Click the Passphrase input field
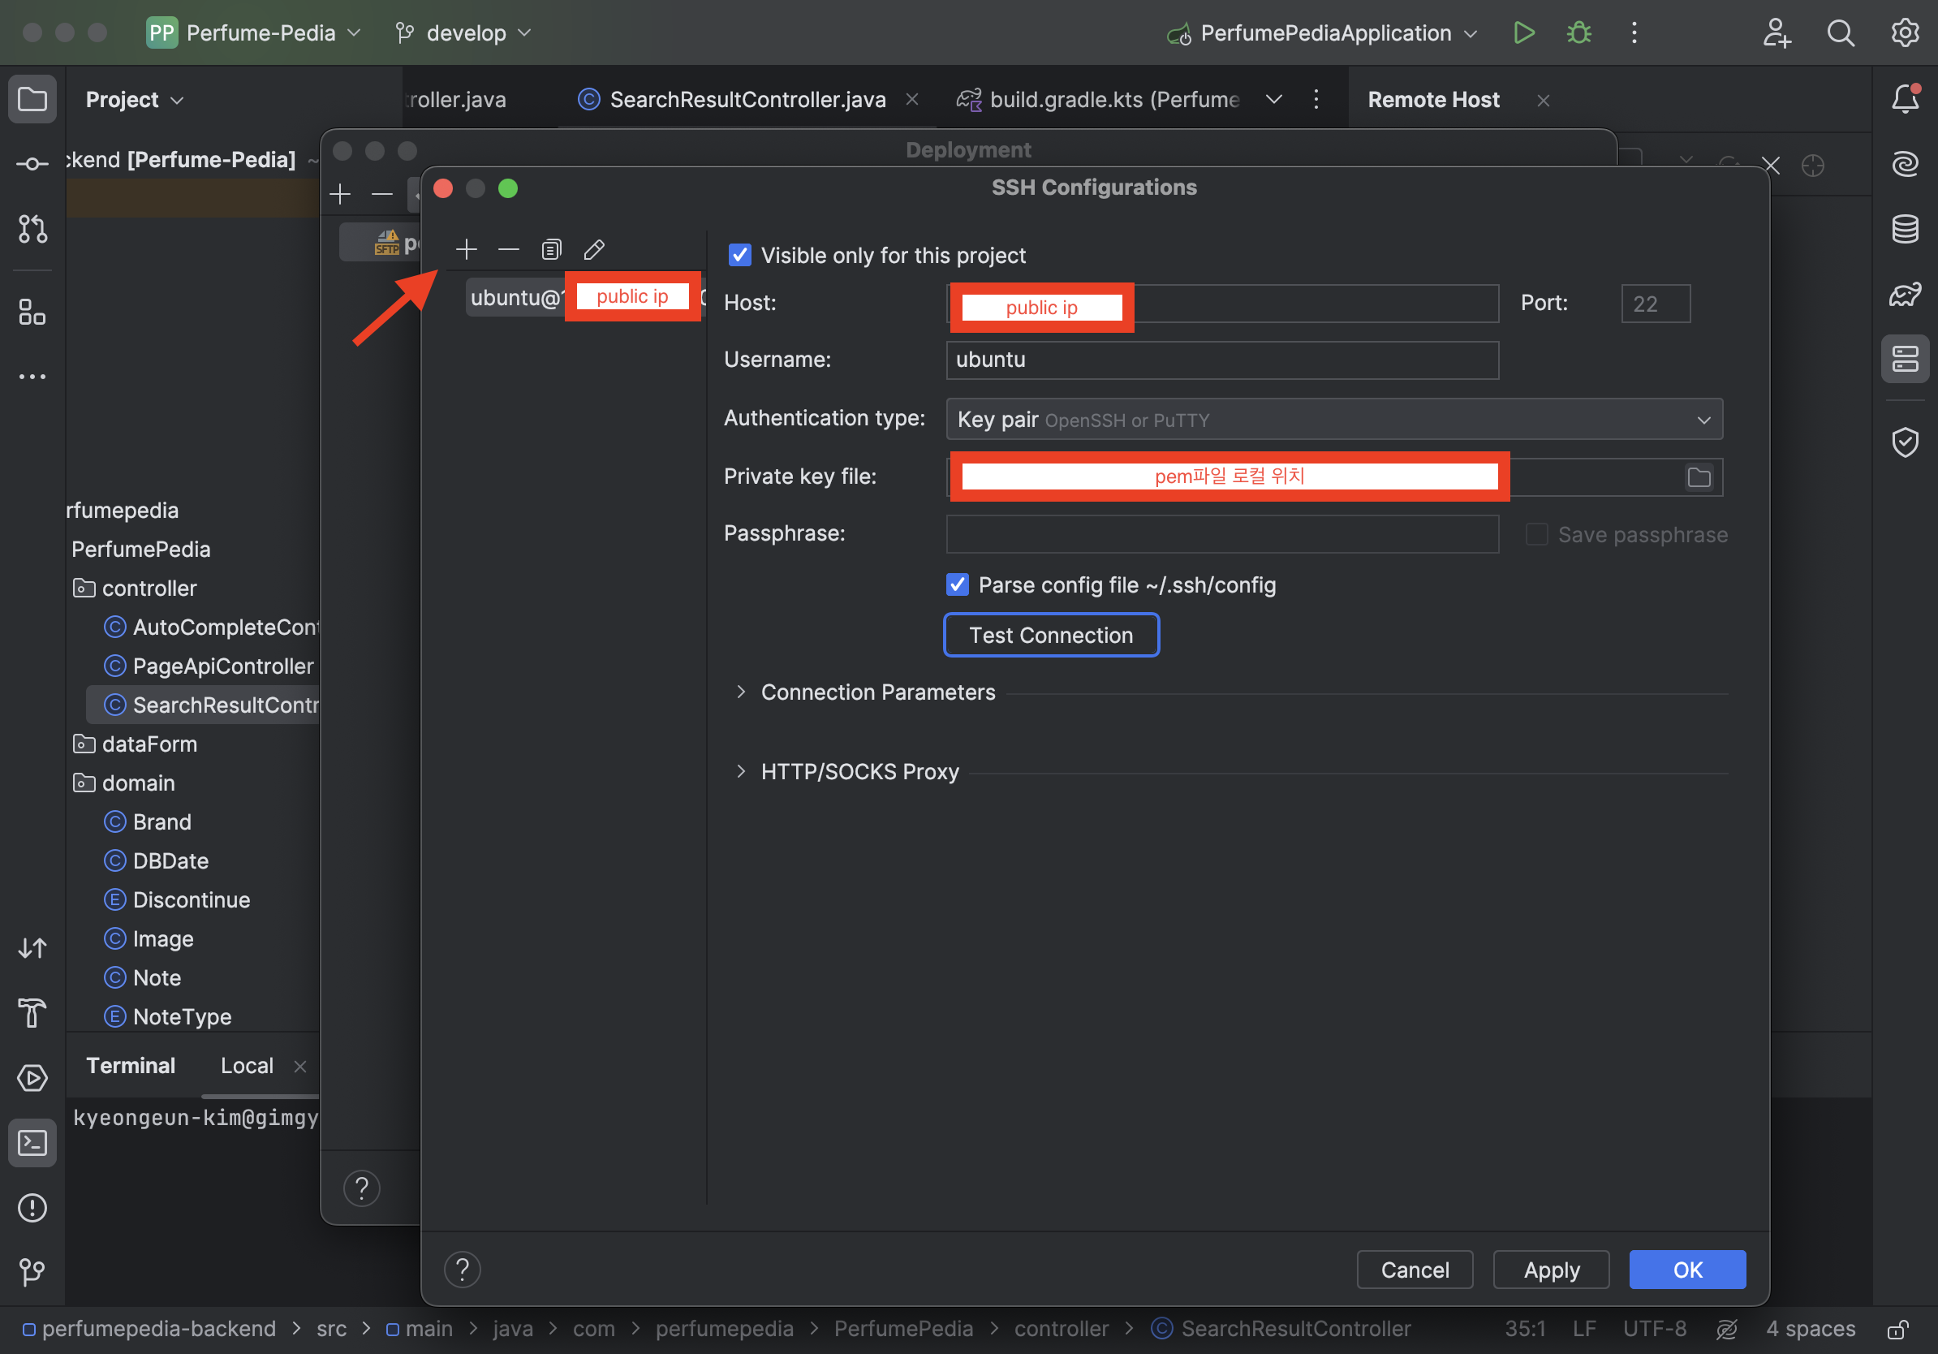This screenshot has width=1938, height=1354. tap(1221, 534)
